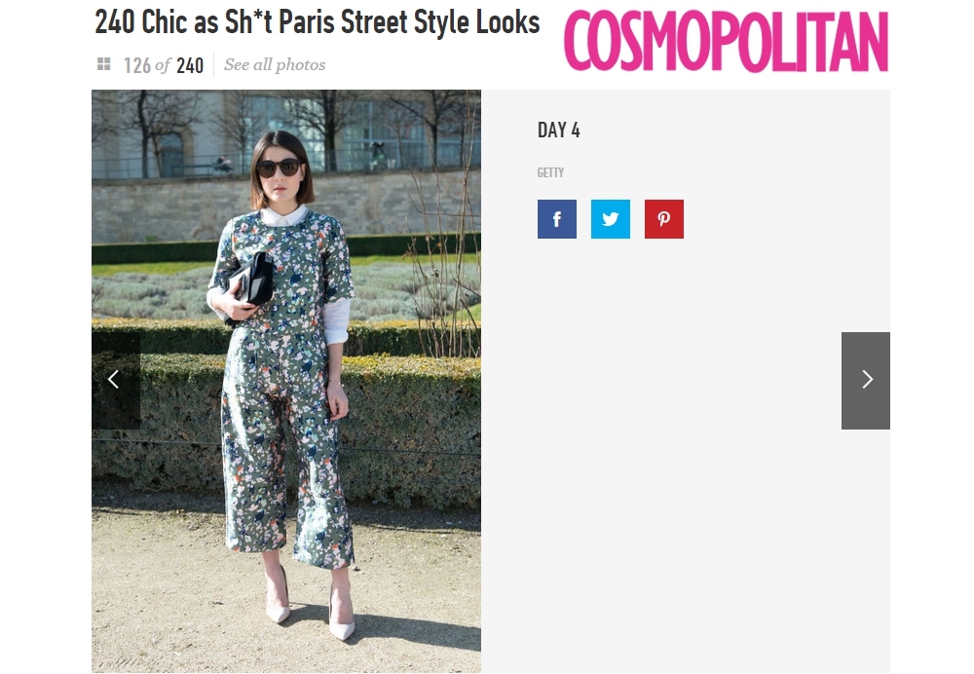
Task: Share this look on Facebook
Action: 556,219
